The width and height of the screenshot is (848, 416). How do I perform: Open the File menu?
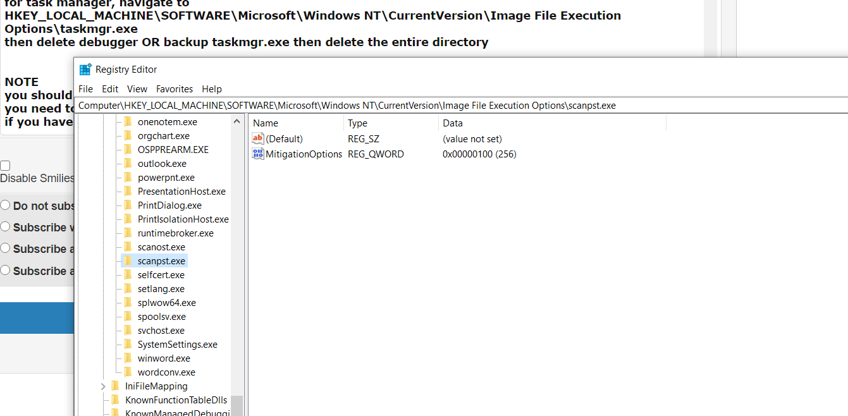coord(85,89)
